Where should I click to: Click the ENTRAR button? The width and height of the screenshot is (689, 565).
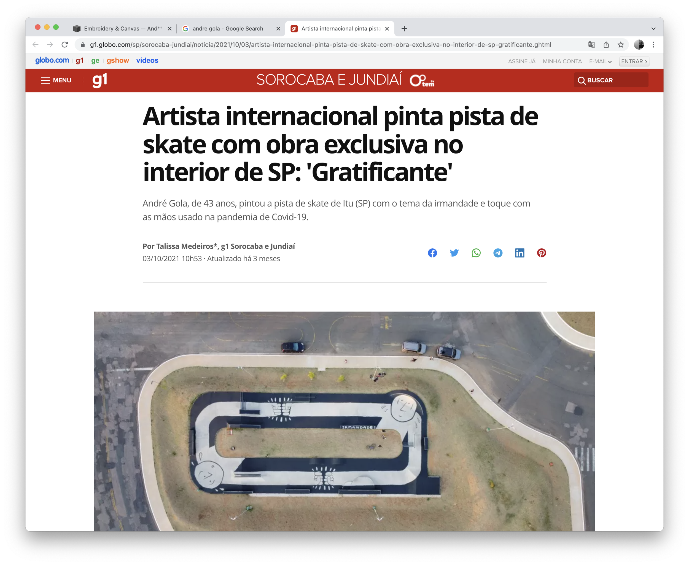634,61
